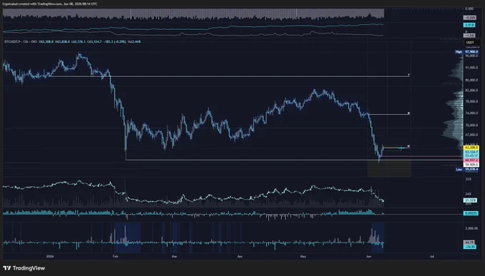Screen dimensions: 485x276
Task: Click the USDT currency label on the price axis
Action: [x=471, y=42]
